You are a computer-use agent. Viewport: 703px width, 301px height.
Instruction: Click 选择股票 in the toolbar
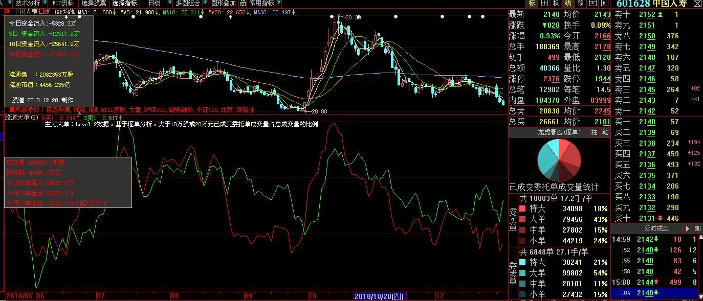click(x=94, y=3)
